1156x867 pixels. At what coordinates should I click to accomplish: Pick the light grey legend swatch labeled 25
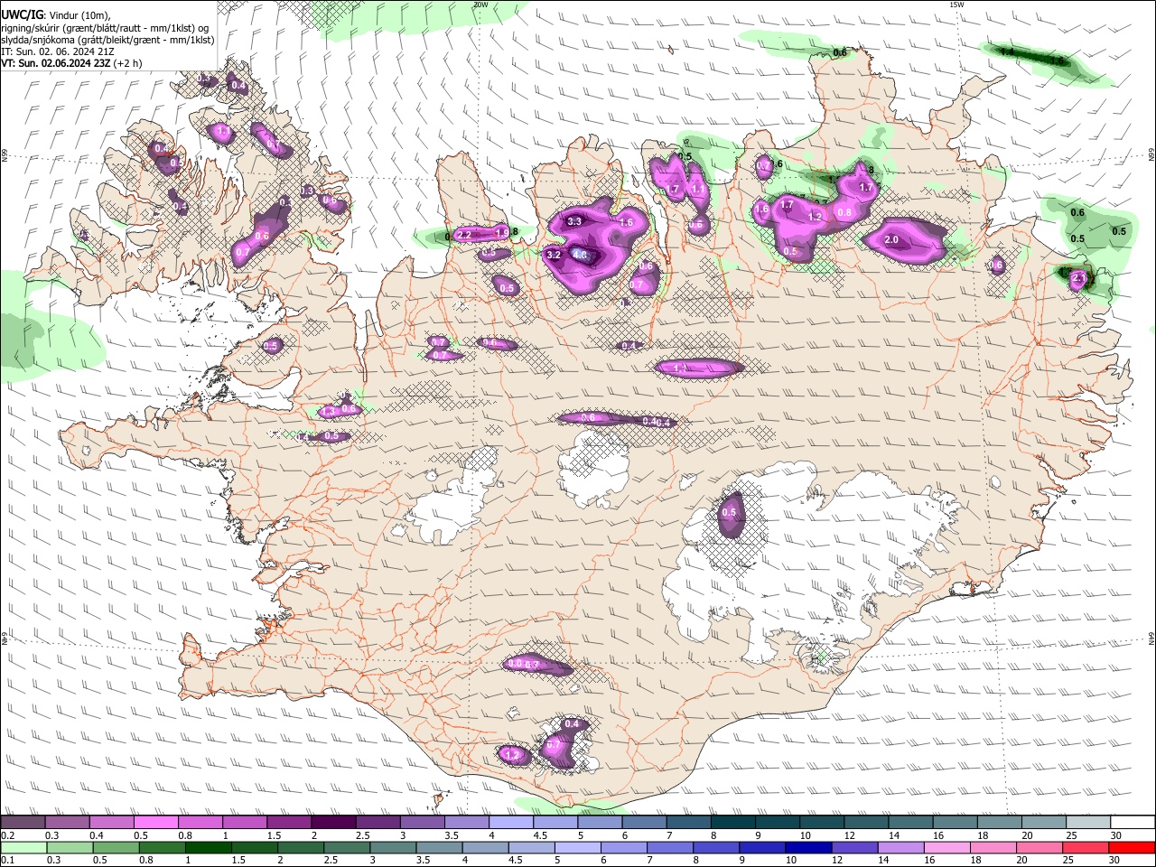(1089, 822)
